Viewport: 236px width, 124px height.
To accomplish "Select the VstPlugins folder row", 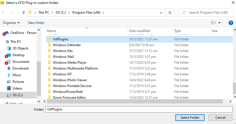I will click(139, 39).
